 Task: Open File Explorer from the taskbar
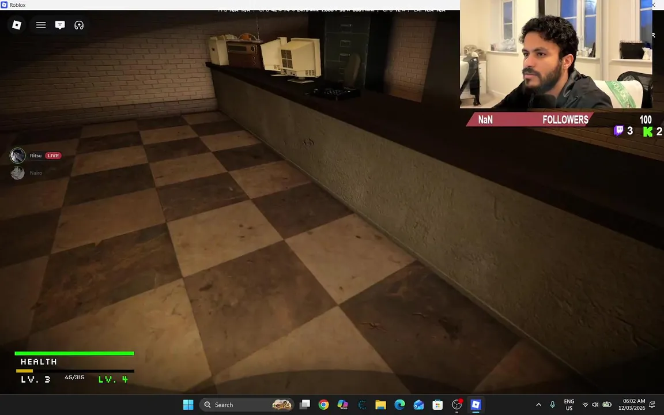click(380, 405)
